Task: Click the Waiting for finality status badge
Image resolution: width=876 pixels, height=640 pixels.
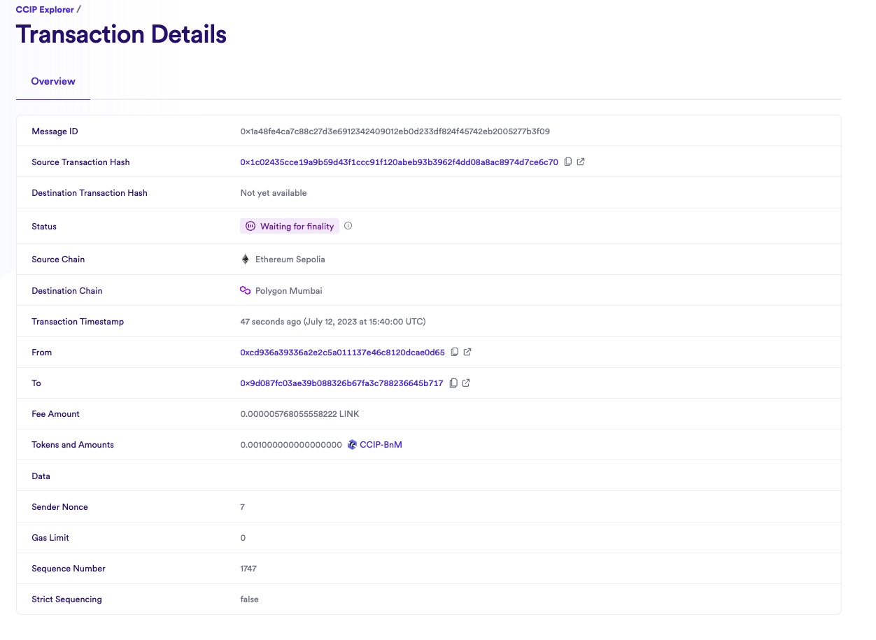Action: pos(290,226)
